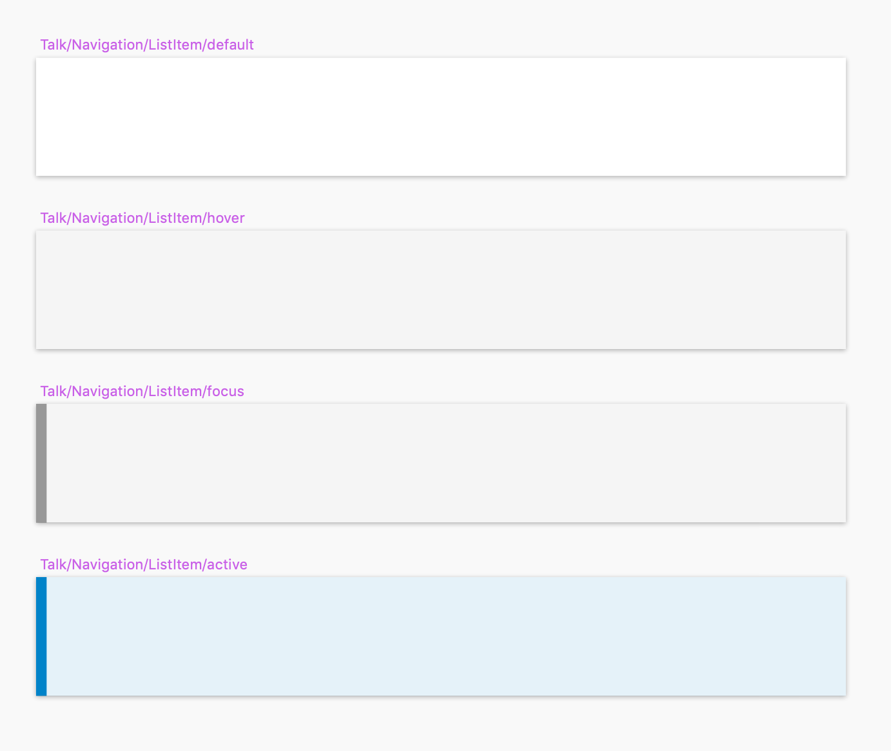Click the focus list item with the gray bar
This screenshot has width=891, height=751.
tap(441, 463)
